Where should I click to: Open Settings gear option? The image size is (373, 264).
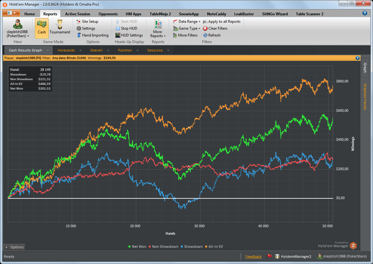(x=86, y=28)
